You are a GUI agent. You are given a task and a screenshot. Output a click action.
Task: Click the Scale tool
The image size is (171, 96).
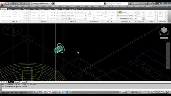coord(41,18)
